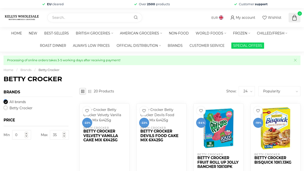Open Wishlist from the header

pyautogui.click(x=272, y=17)
